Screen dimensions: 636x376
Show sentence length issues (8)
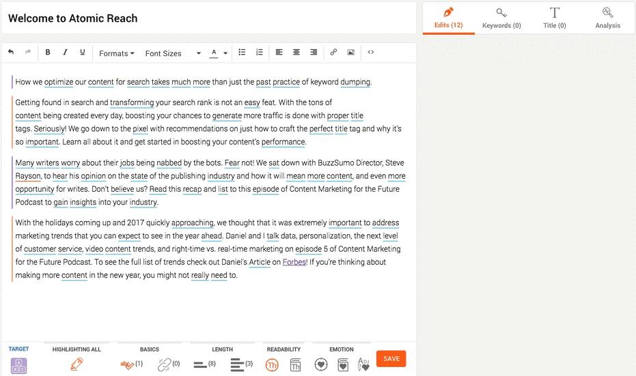pos(204,364)
